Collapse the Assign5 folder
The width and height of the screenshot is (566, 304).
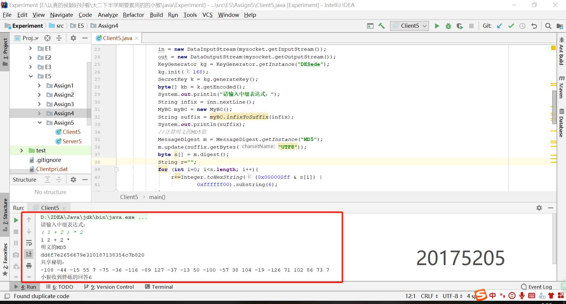(x=40, y=123)
